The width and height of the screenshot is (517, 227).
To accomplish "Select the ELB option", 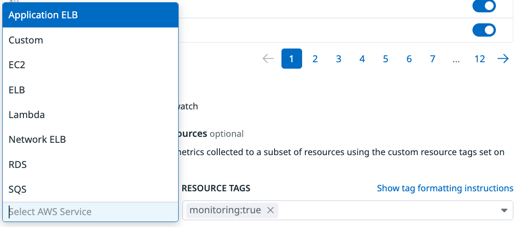I will coord(90,90).
